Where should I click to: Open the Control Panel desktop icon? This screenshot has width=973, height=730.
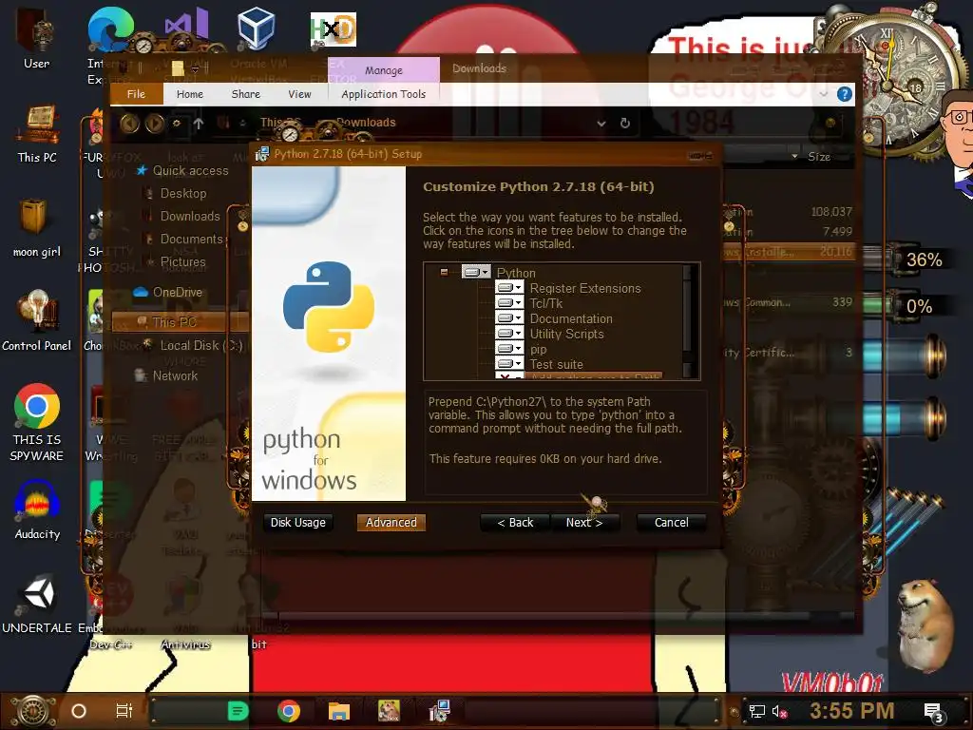37,321
